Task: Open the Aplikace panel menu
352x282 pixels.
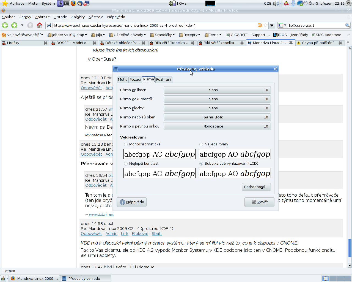Action: pyautogui.click(x=17, y=3)
